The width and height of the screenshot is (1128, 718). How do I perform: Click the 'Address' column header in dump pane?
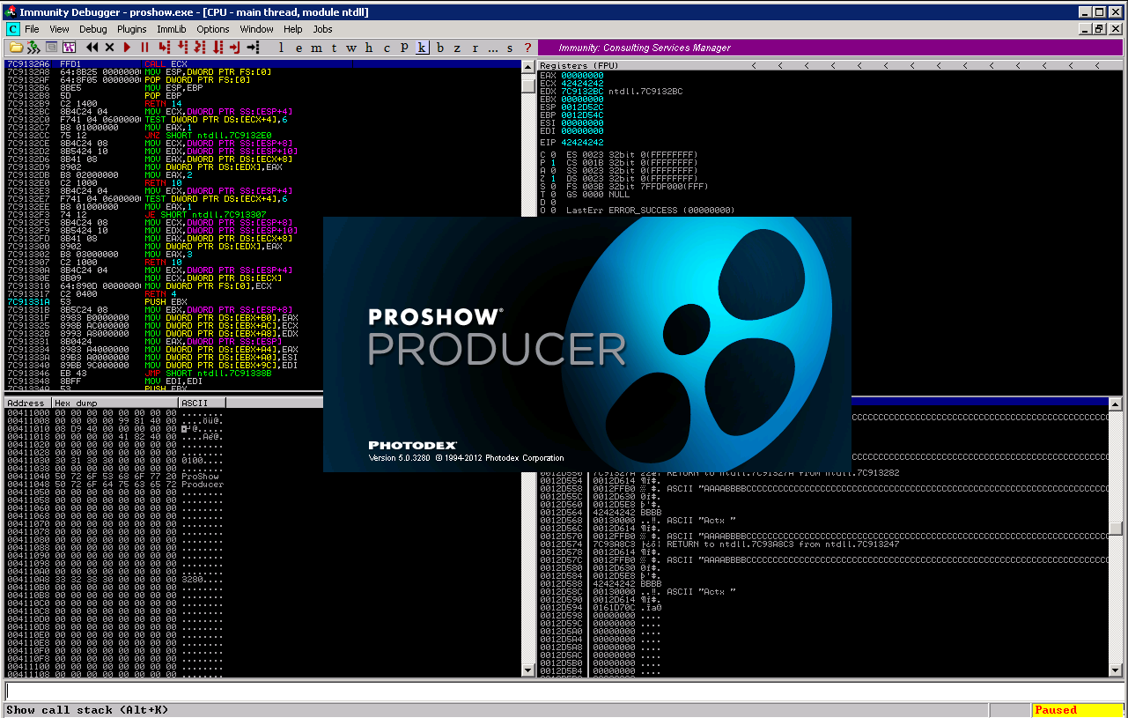pyautogui.click(x=27, y=403)
